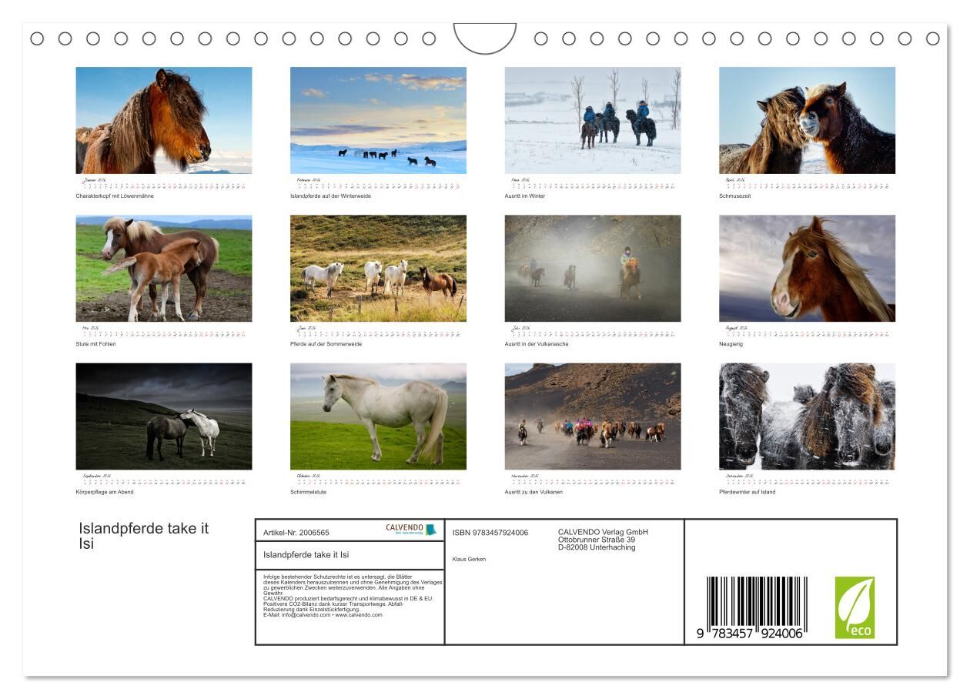This screenshot has width=970, height=699.
Task: Click the ISBN 9783457924006 text
Action: (x=490, y=533)
